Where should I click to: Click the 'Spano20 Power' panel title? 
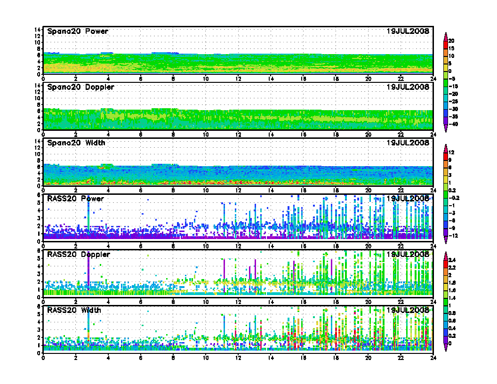tap(78, 32)
